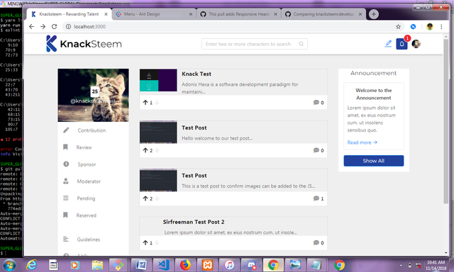
Task: Open the Knack Test post title
Action: pyautogui.click(x=196, y=74)
